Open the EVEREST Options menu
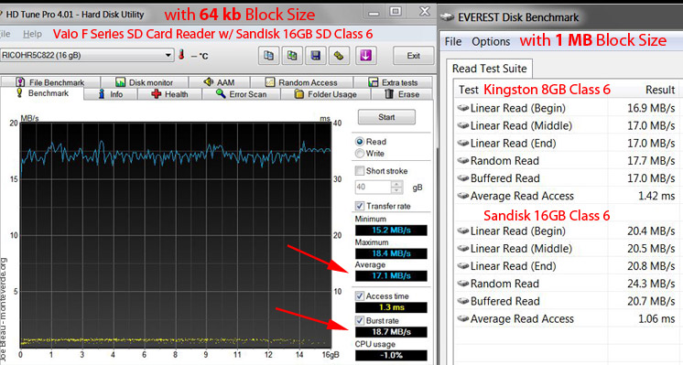 pos(491,42)
